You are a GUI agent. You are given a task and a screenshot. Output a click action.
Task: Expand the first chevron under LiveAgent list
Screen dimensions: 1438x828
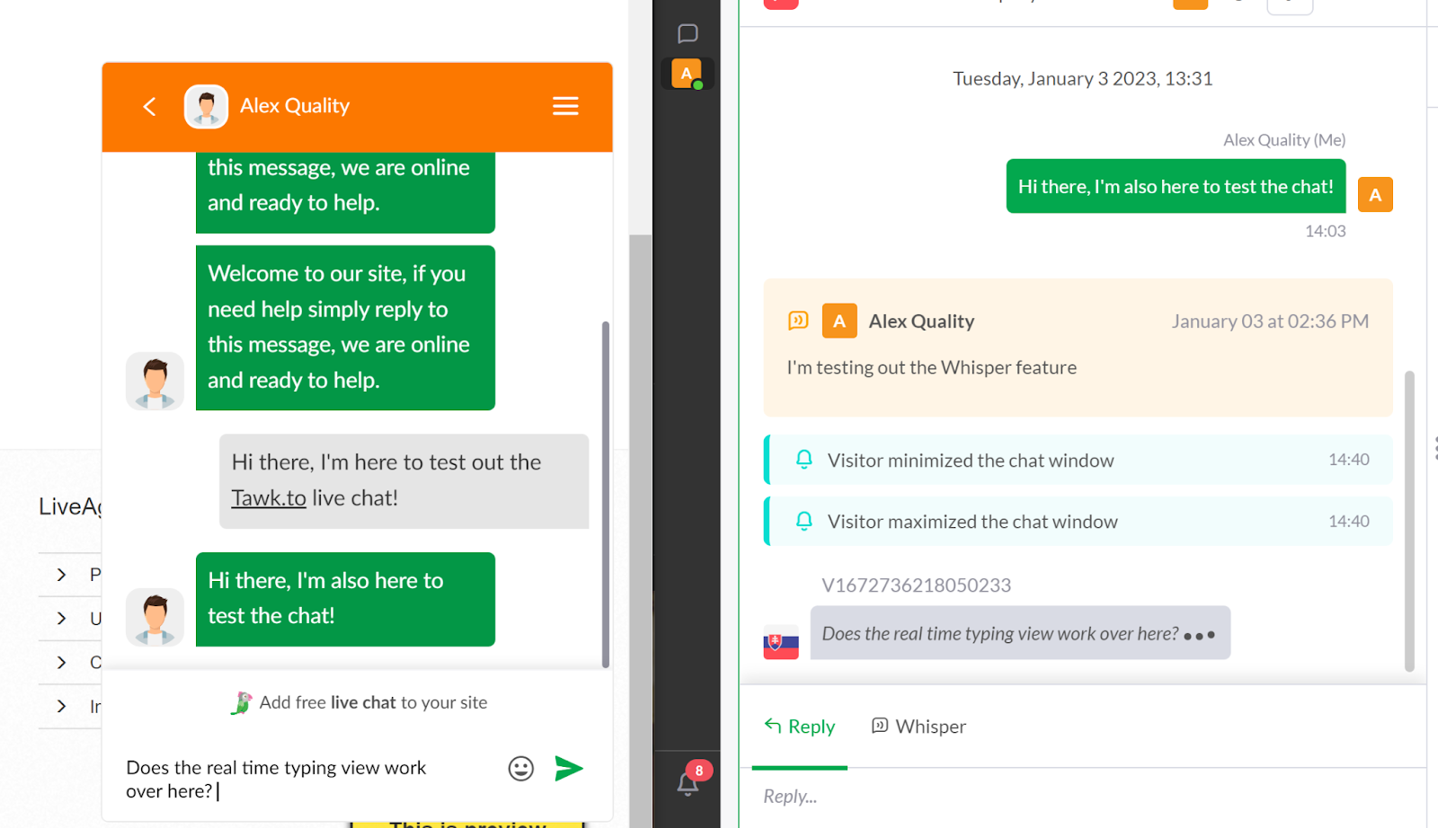62,575
